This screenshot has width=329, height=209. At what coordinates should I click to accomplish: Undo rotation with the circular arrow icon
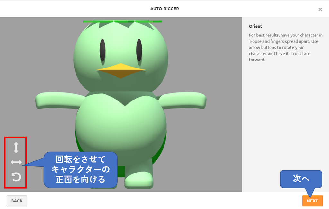click(15, 177)
